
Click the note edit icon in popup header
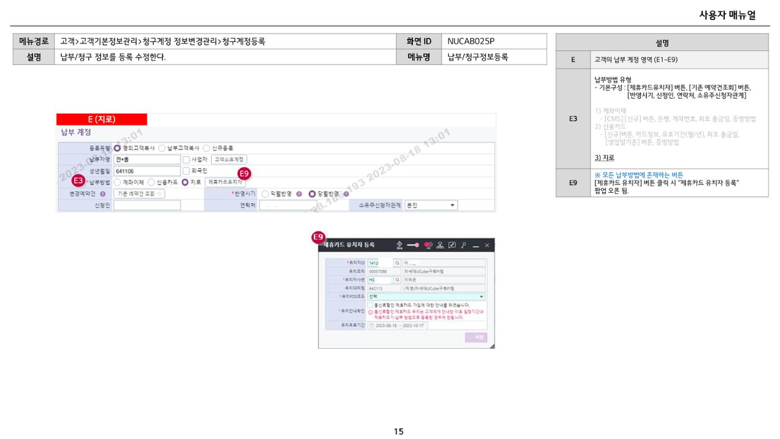tap(452, 245)
